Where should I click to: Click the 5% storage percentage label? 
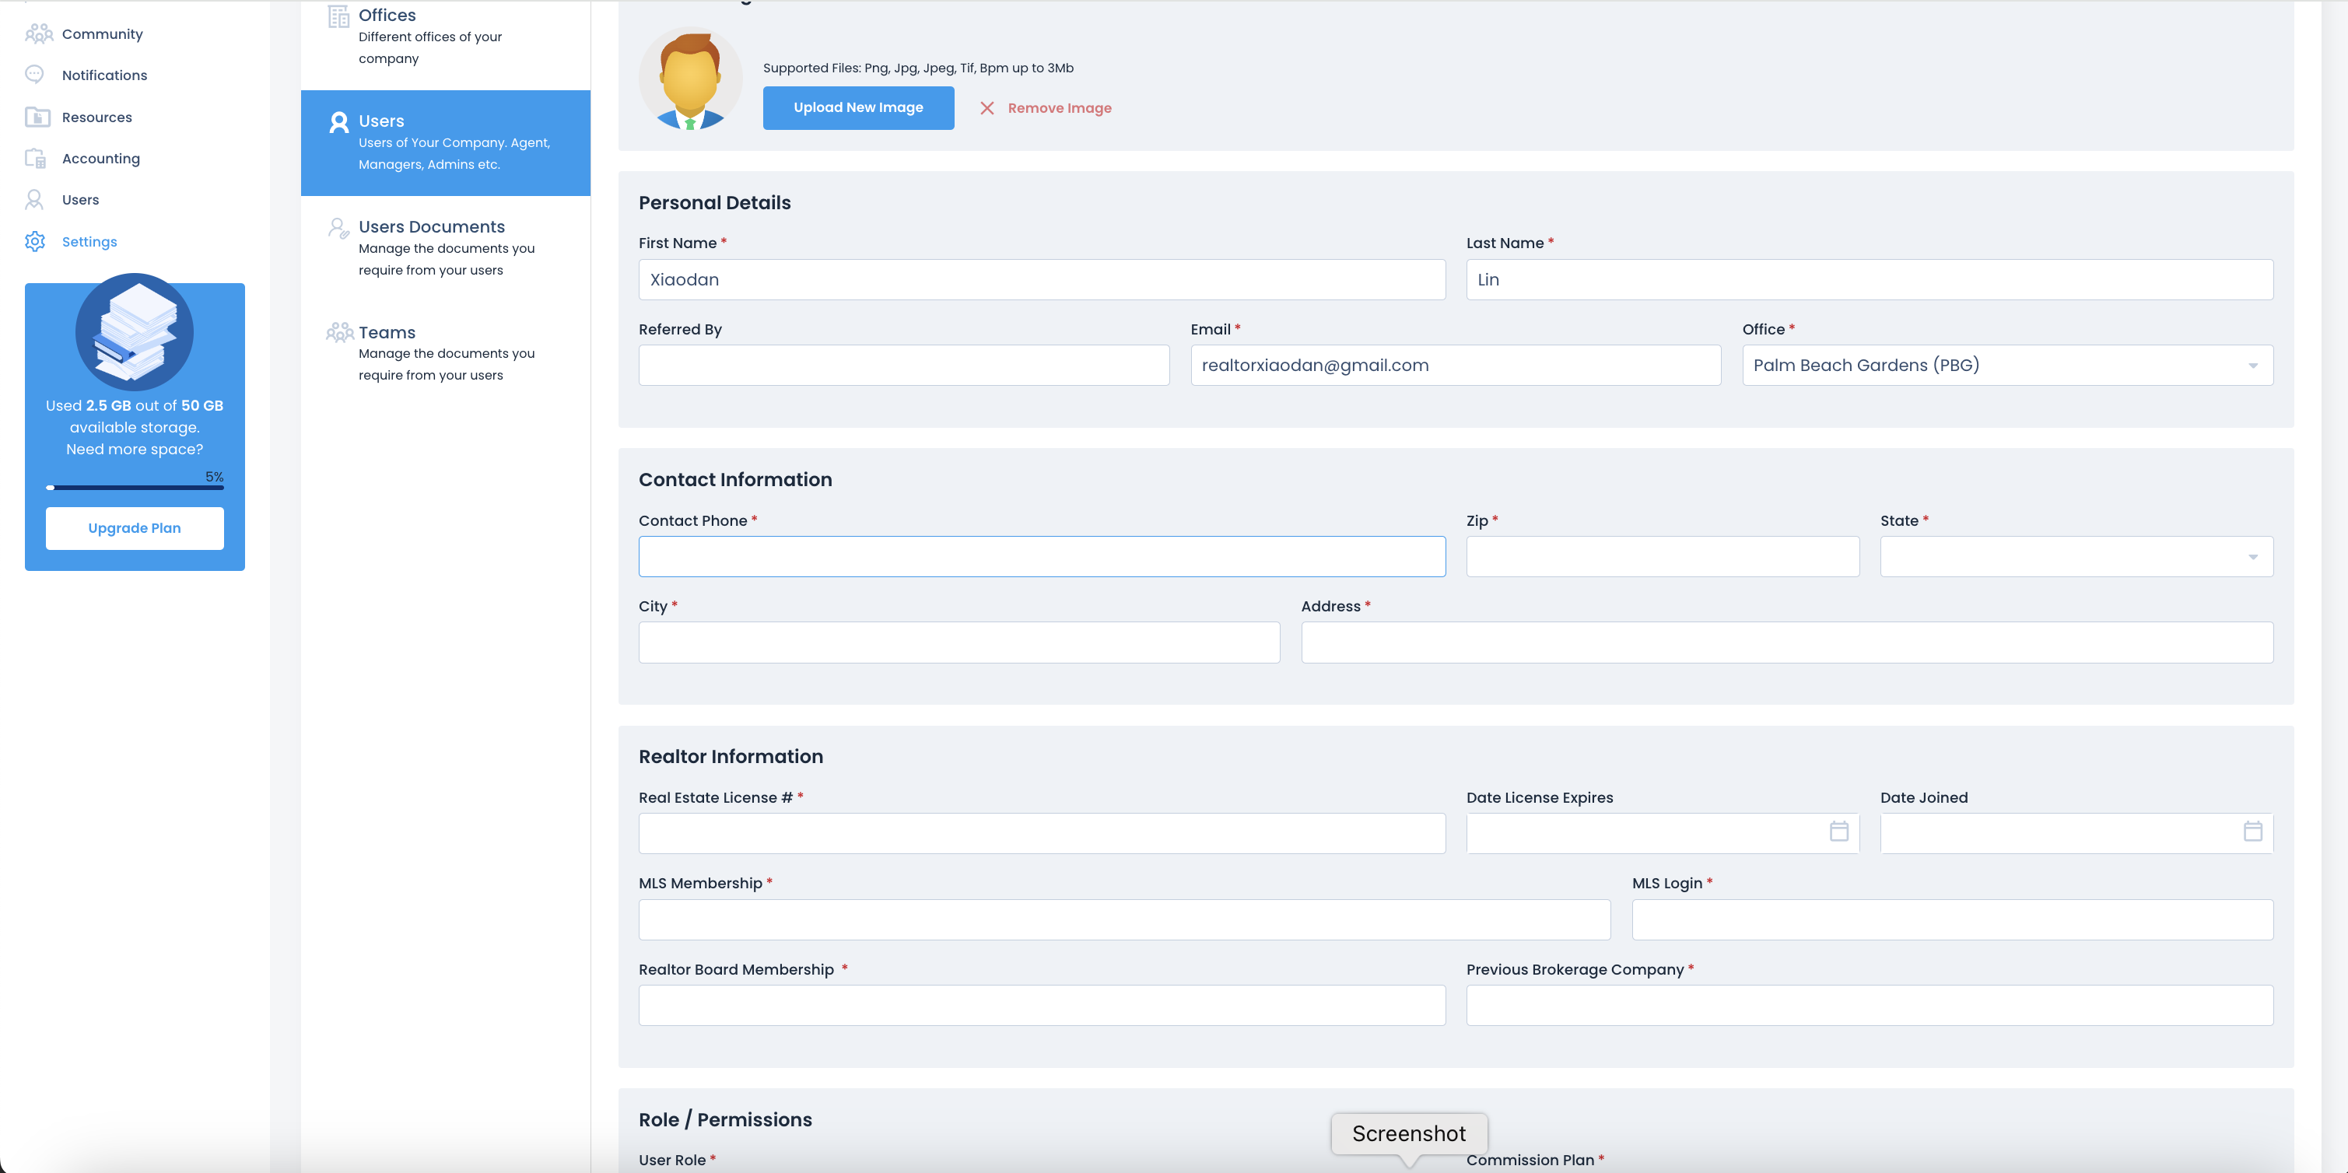click(x=214, y=477)
